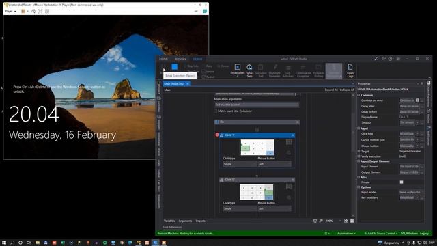The image size is (437, 246).
Task: Collapse the Input section in Properties
Action: (x=358, y=128)
